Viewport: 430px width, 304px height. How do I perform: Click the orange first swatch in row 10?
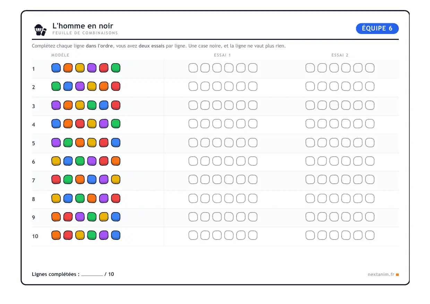[56, 235]
